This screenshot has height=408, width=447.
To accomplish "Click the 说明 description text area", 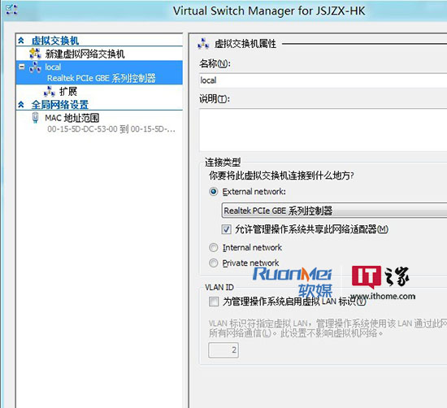I will click(x=323, y=130).
